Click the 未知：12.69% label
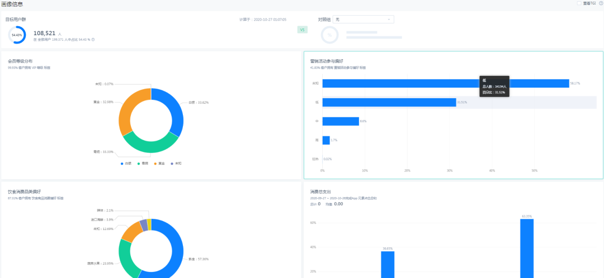The height and width of the screenshot is (278, 604). pos(103,229)
